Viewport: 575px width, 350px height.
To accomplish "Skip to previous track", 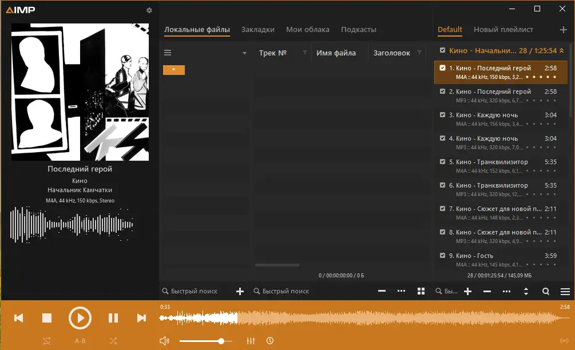I will (x=19, y=318).
